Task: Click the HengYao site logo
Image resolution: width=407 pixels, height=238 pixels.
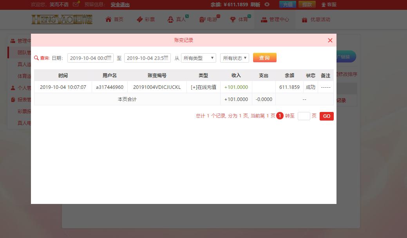Action: tap(62, 20)
